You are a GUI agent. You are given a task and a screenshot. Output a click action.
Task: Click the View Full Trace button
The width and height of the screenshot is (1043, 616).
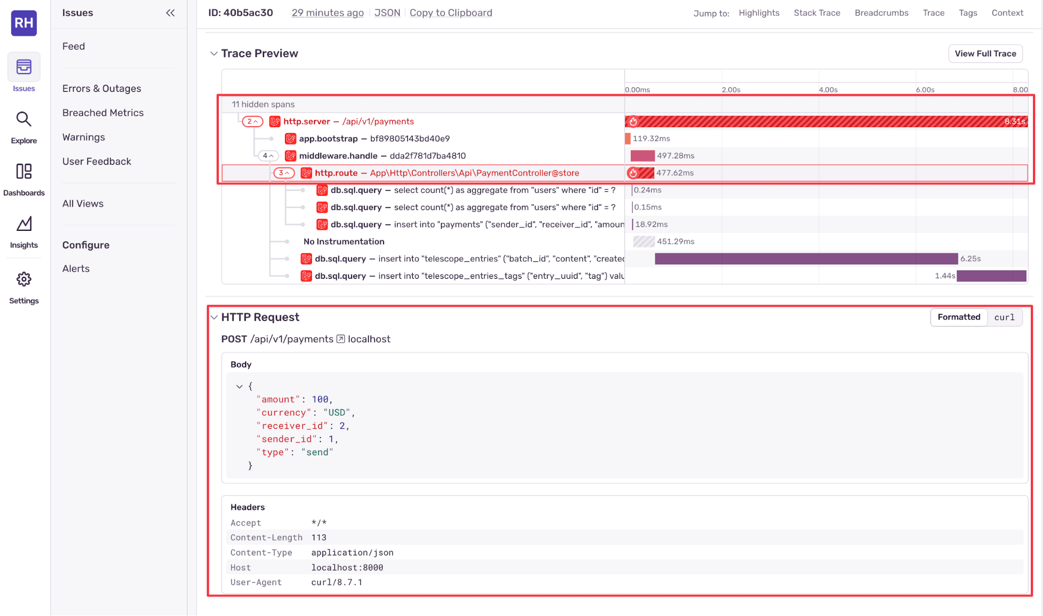point(985,54)
